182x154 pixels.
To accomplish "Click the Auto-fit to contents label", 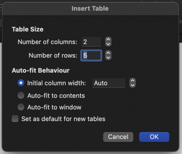I will tap(56, 96).
